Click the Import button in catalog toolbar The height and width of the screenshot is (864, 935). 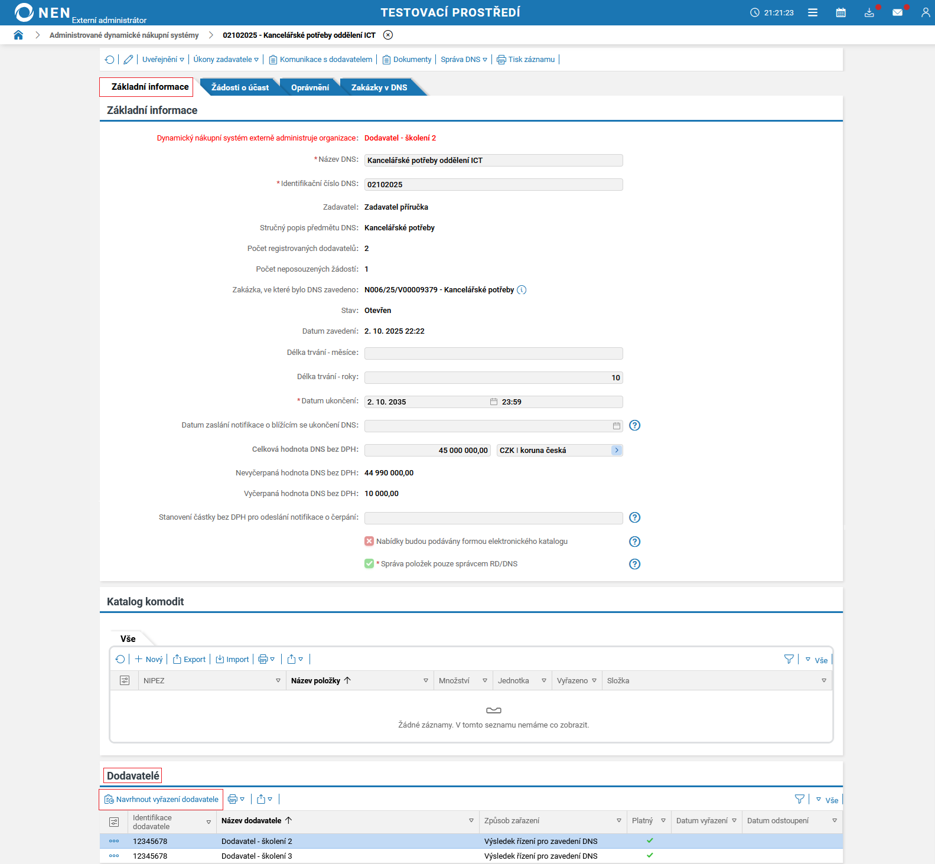(232, 660)
